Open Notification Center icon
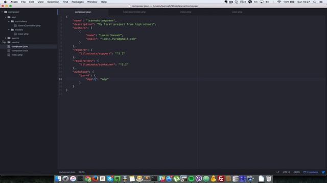Image resolution: width=327 pixels, height=183 pixels. pyautogui.click(x=321, y=2)
